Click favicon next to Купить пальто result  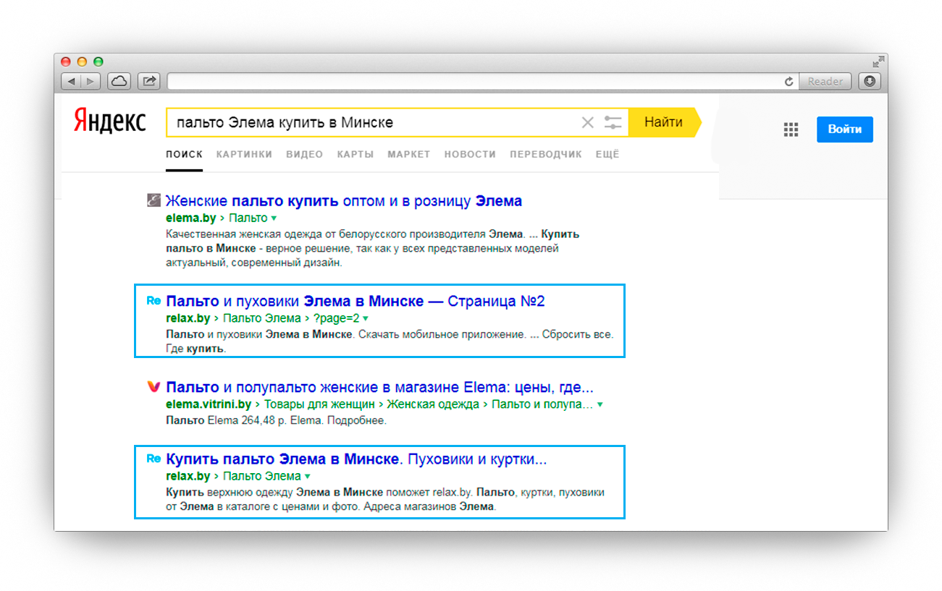coord(153,459)
